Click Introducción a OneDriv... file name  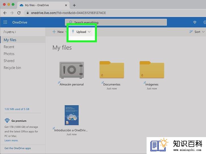pyautogui.click(x=71, y=130)
